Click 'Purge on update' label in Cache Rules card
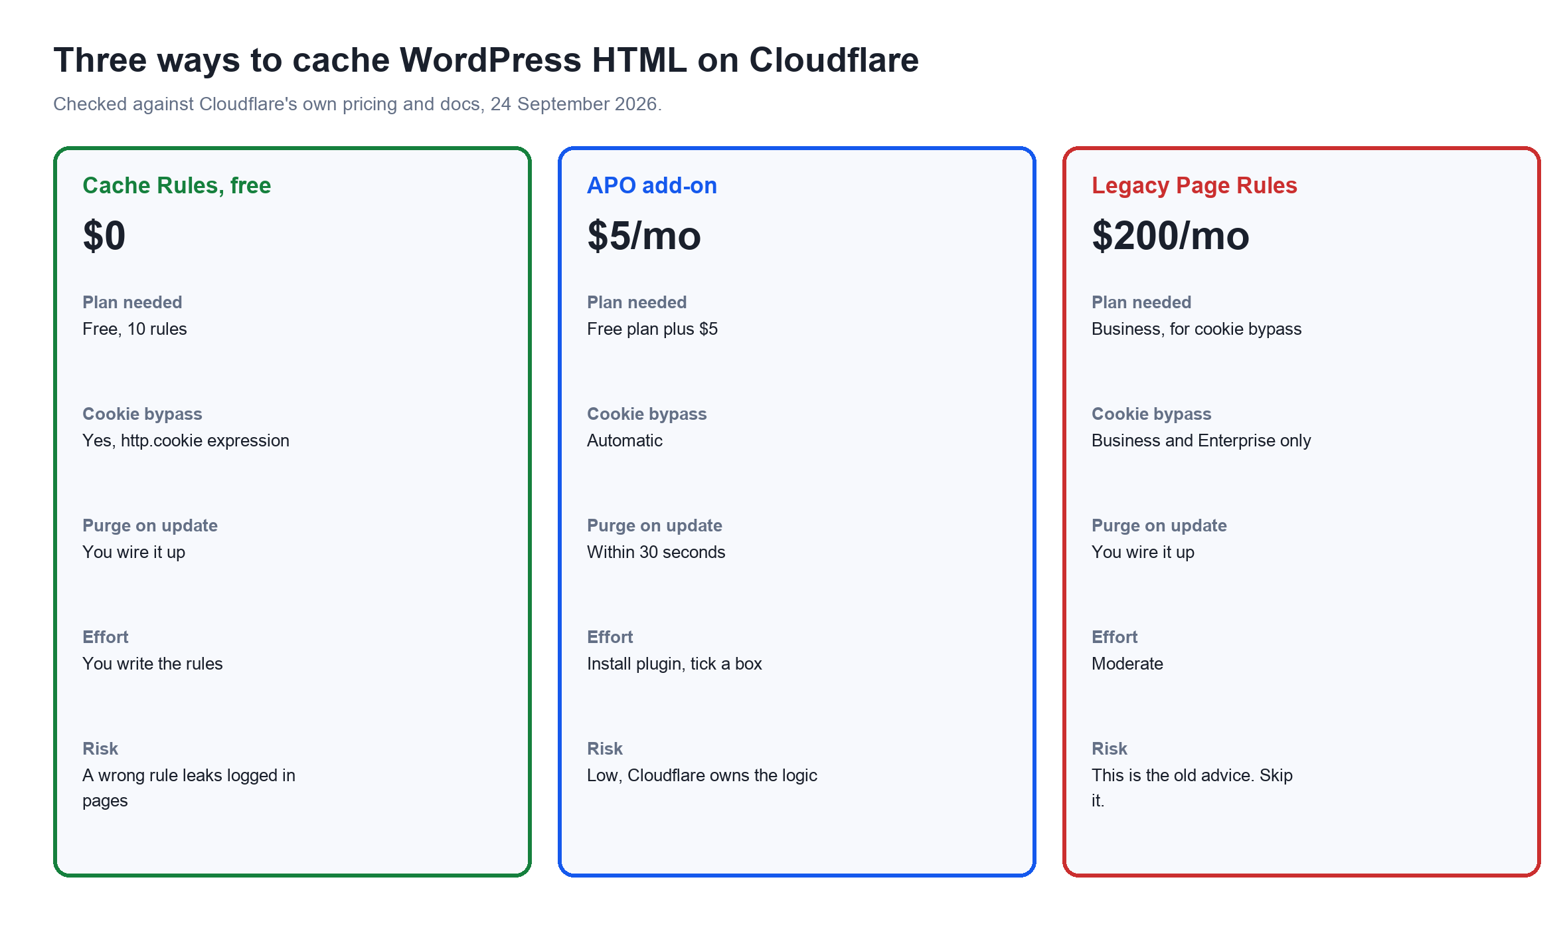Screen dimensions: 1567x930 [x=150, y=525]
